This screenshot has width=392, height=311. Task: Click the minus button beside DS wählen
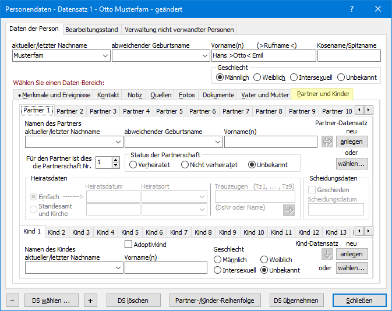click(x=13, y=301)
